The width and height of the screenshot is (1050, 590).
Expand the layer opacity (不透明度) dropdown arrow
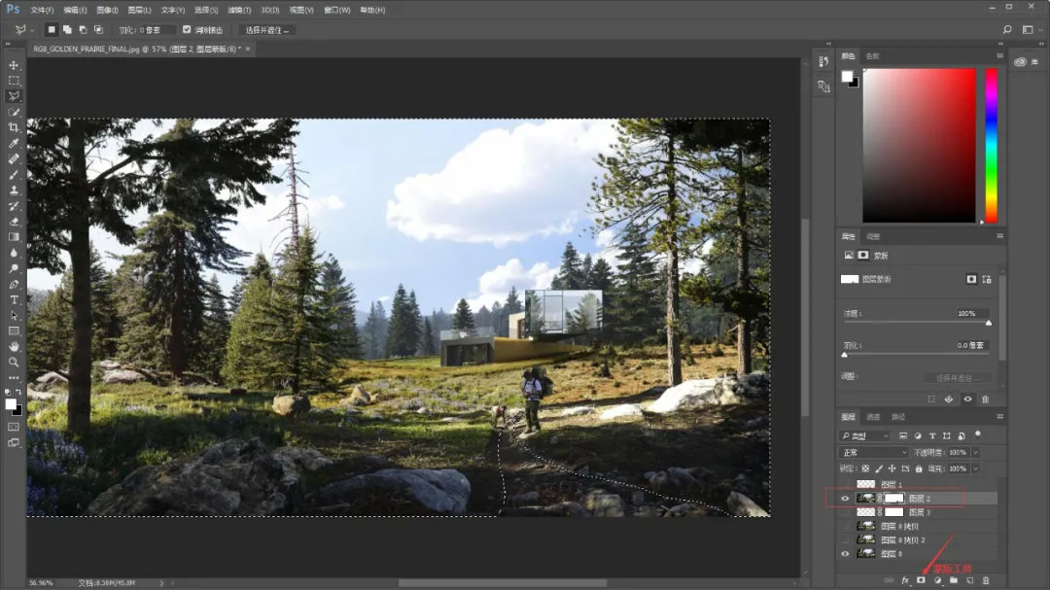(975, 453)
